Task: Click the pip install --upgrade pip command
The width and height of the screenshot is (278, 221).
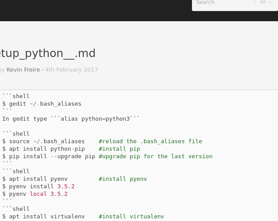Action: (49, 156)
